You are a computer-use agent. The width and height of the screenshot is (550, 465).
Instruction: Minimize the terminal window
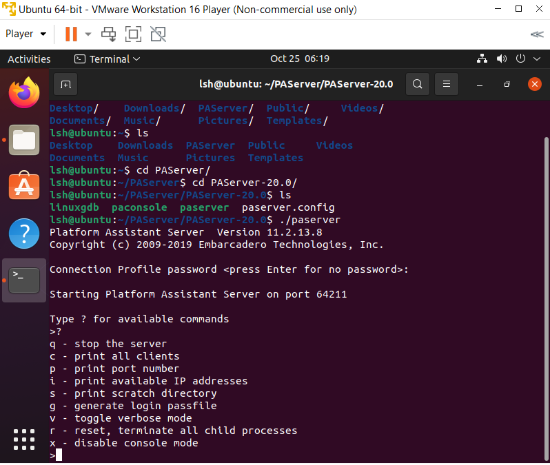click(480, 85)
